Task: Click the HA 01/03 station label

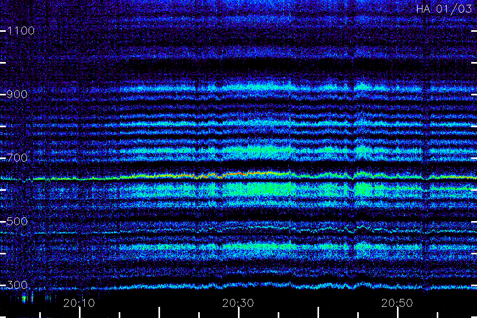Action: (444, 9)
